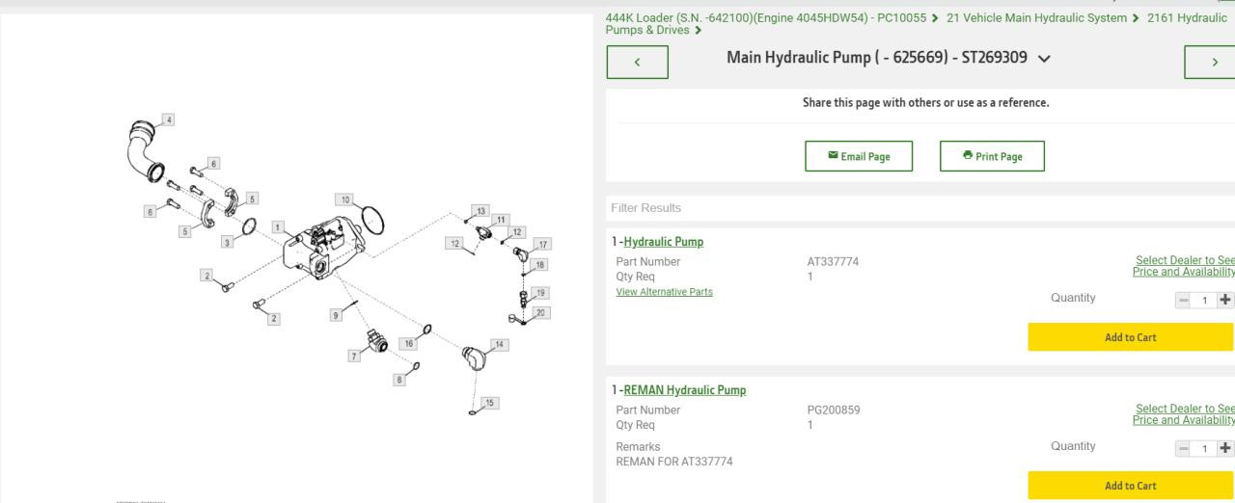Select dealer for Hydraulic Pump AT337774 pricing
The image size is (1235, 503).
tap(1183, 266)
